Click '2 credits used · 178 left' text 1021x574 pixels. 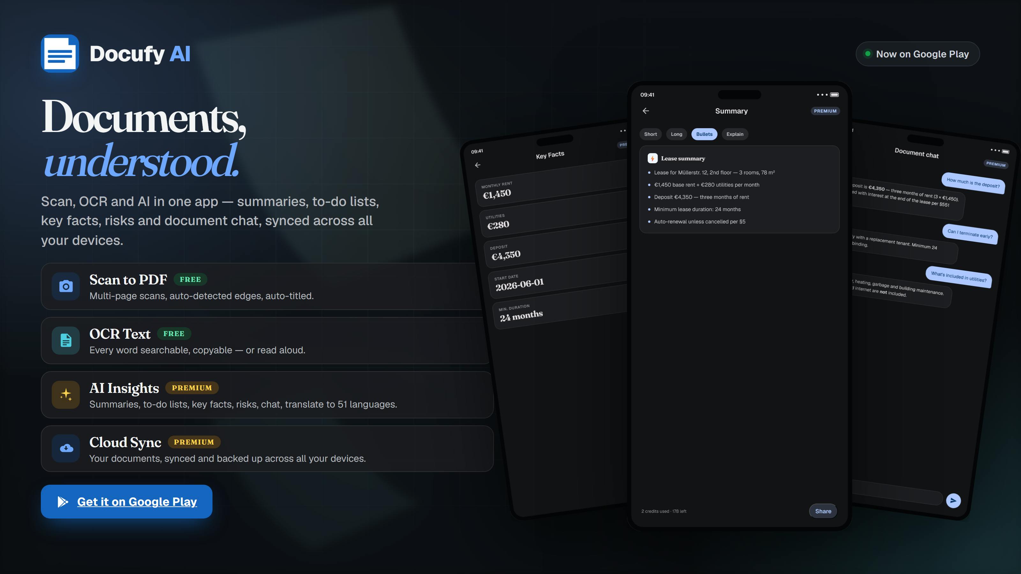pos(664,511)
